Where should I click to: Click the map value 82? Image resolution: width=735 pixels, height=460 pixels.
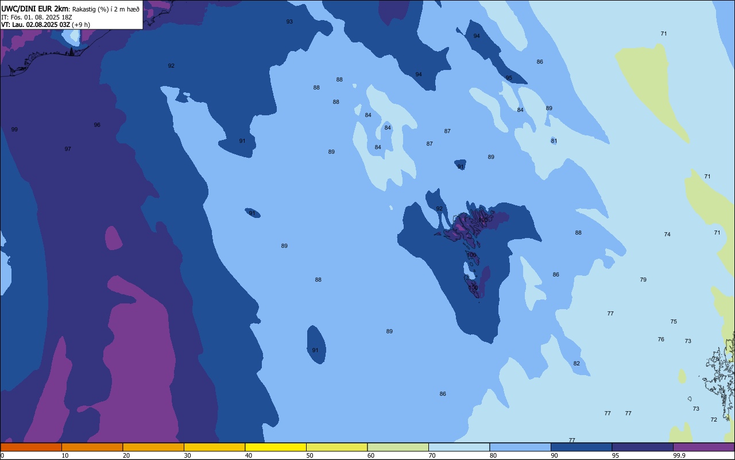tap(577, 364)
